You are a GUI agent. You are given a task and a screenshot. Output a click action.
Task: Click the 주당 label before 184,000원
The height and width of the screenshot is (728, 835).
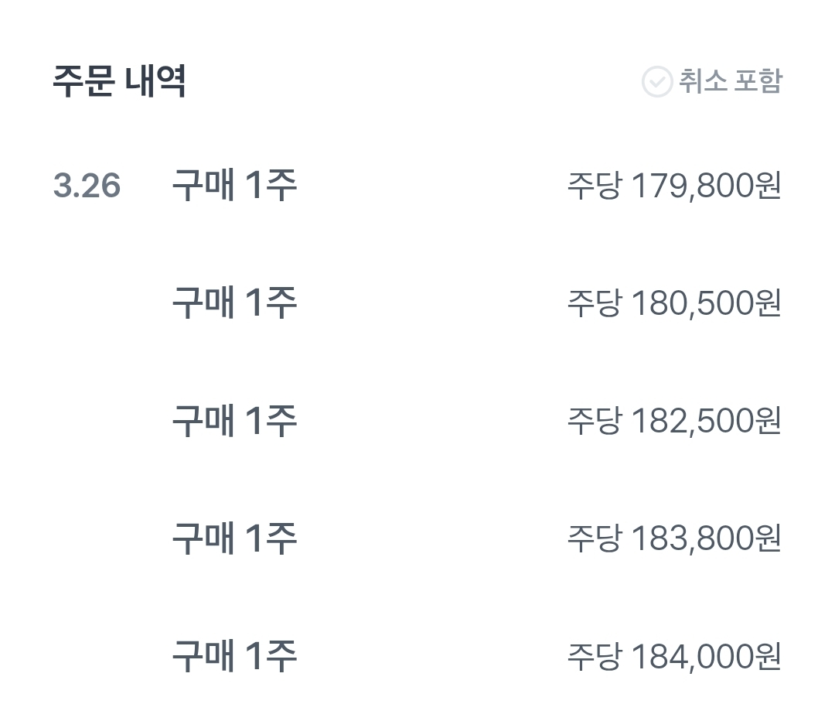tap(595, 657)
